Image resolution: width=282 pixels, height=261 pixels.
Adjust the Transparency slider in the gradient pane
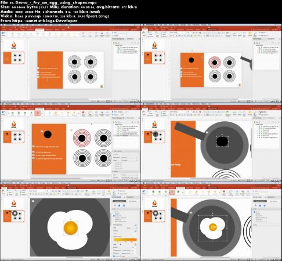tap(126, 250)
